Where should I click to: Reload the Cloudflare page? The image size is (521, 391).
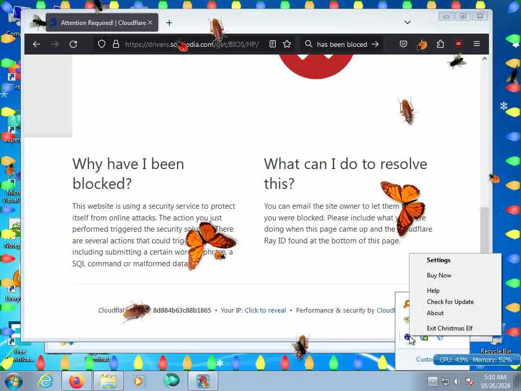[x=73, y=44]
